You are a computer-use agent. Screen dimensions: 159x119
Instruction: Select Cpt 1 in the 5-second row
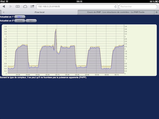point(31,20)
